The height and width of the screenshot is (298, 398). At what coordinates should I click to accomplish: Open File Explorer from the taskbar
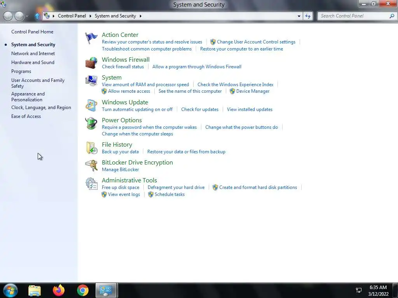point(35,290)
